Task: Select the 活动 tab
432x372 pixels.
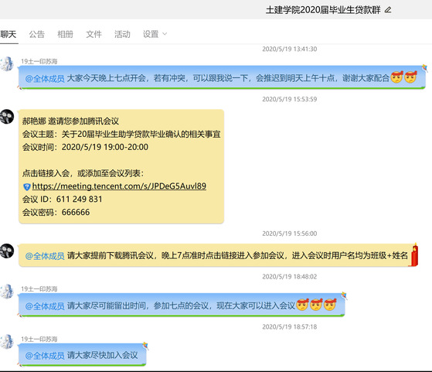Action: tap(122, 34)
